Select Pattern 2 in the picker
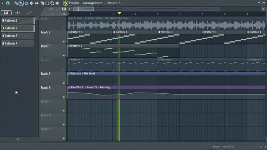The image size is (267, 150). (18, 28)
